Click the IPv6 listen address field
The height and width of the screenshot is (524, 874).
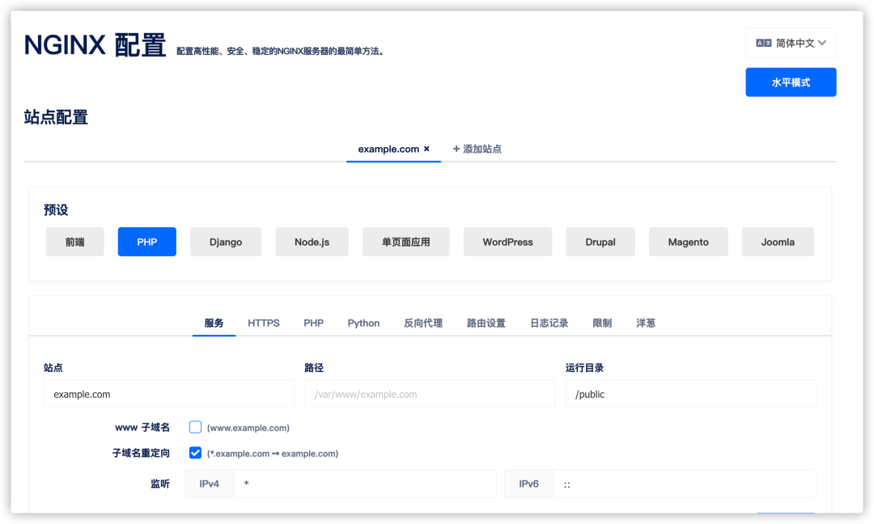tap(685, 484)
